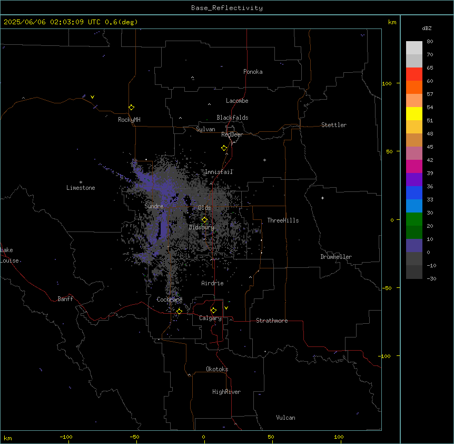This screenshot has width=454, height=444.
Task: Select the Blackfalds label
Action: tap(232, 118)
